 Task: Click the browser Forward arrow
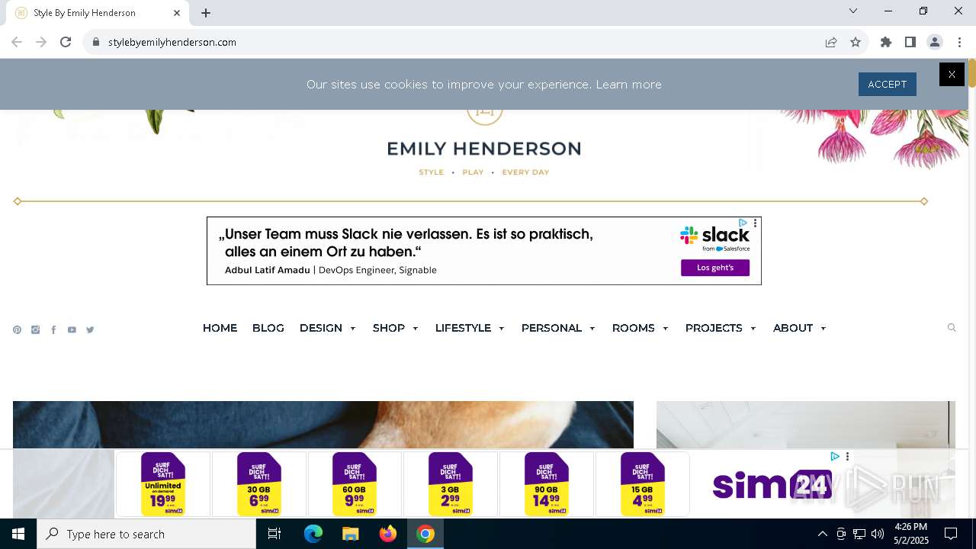click(41, 42)
